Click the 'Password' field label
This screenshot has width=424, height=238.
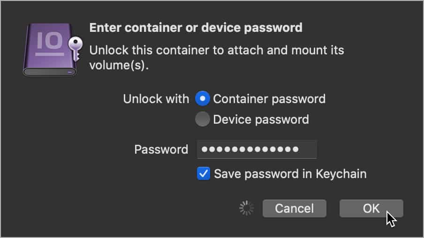click(x=161, y=149)
